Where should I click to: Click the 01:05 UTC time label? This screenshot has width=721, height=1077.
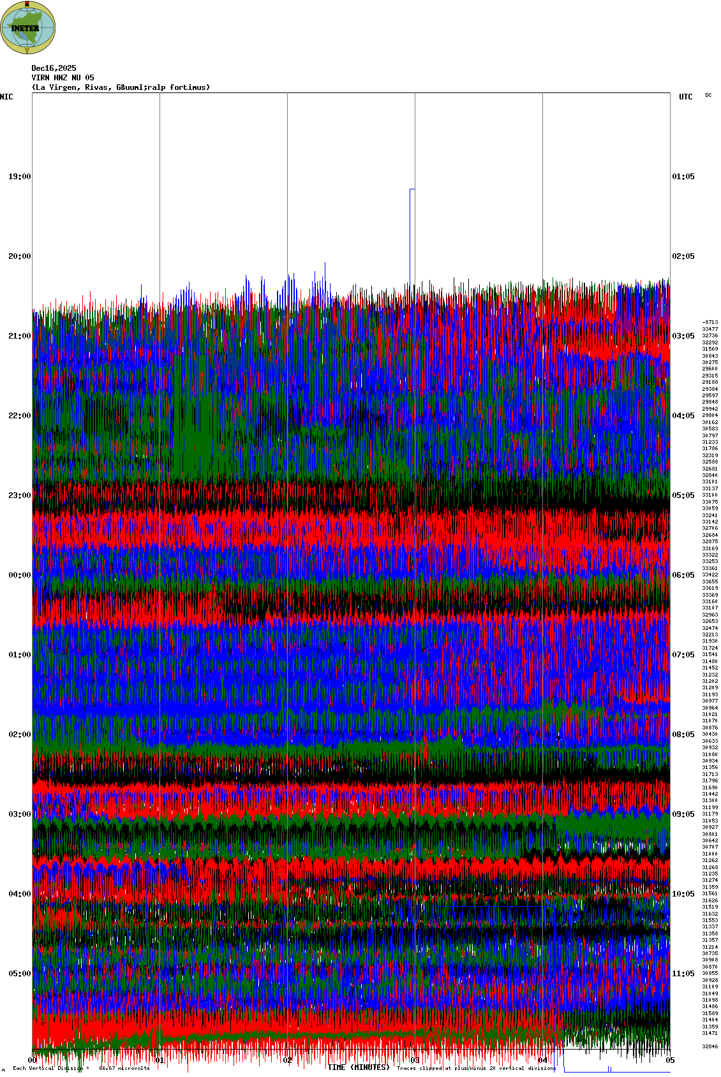pyautogui.click(x=683, y=177)
